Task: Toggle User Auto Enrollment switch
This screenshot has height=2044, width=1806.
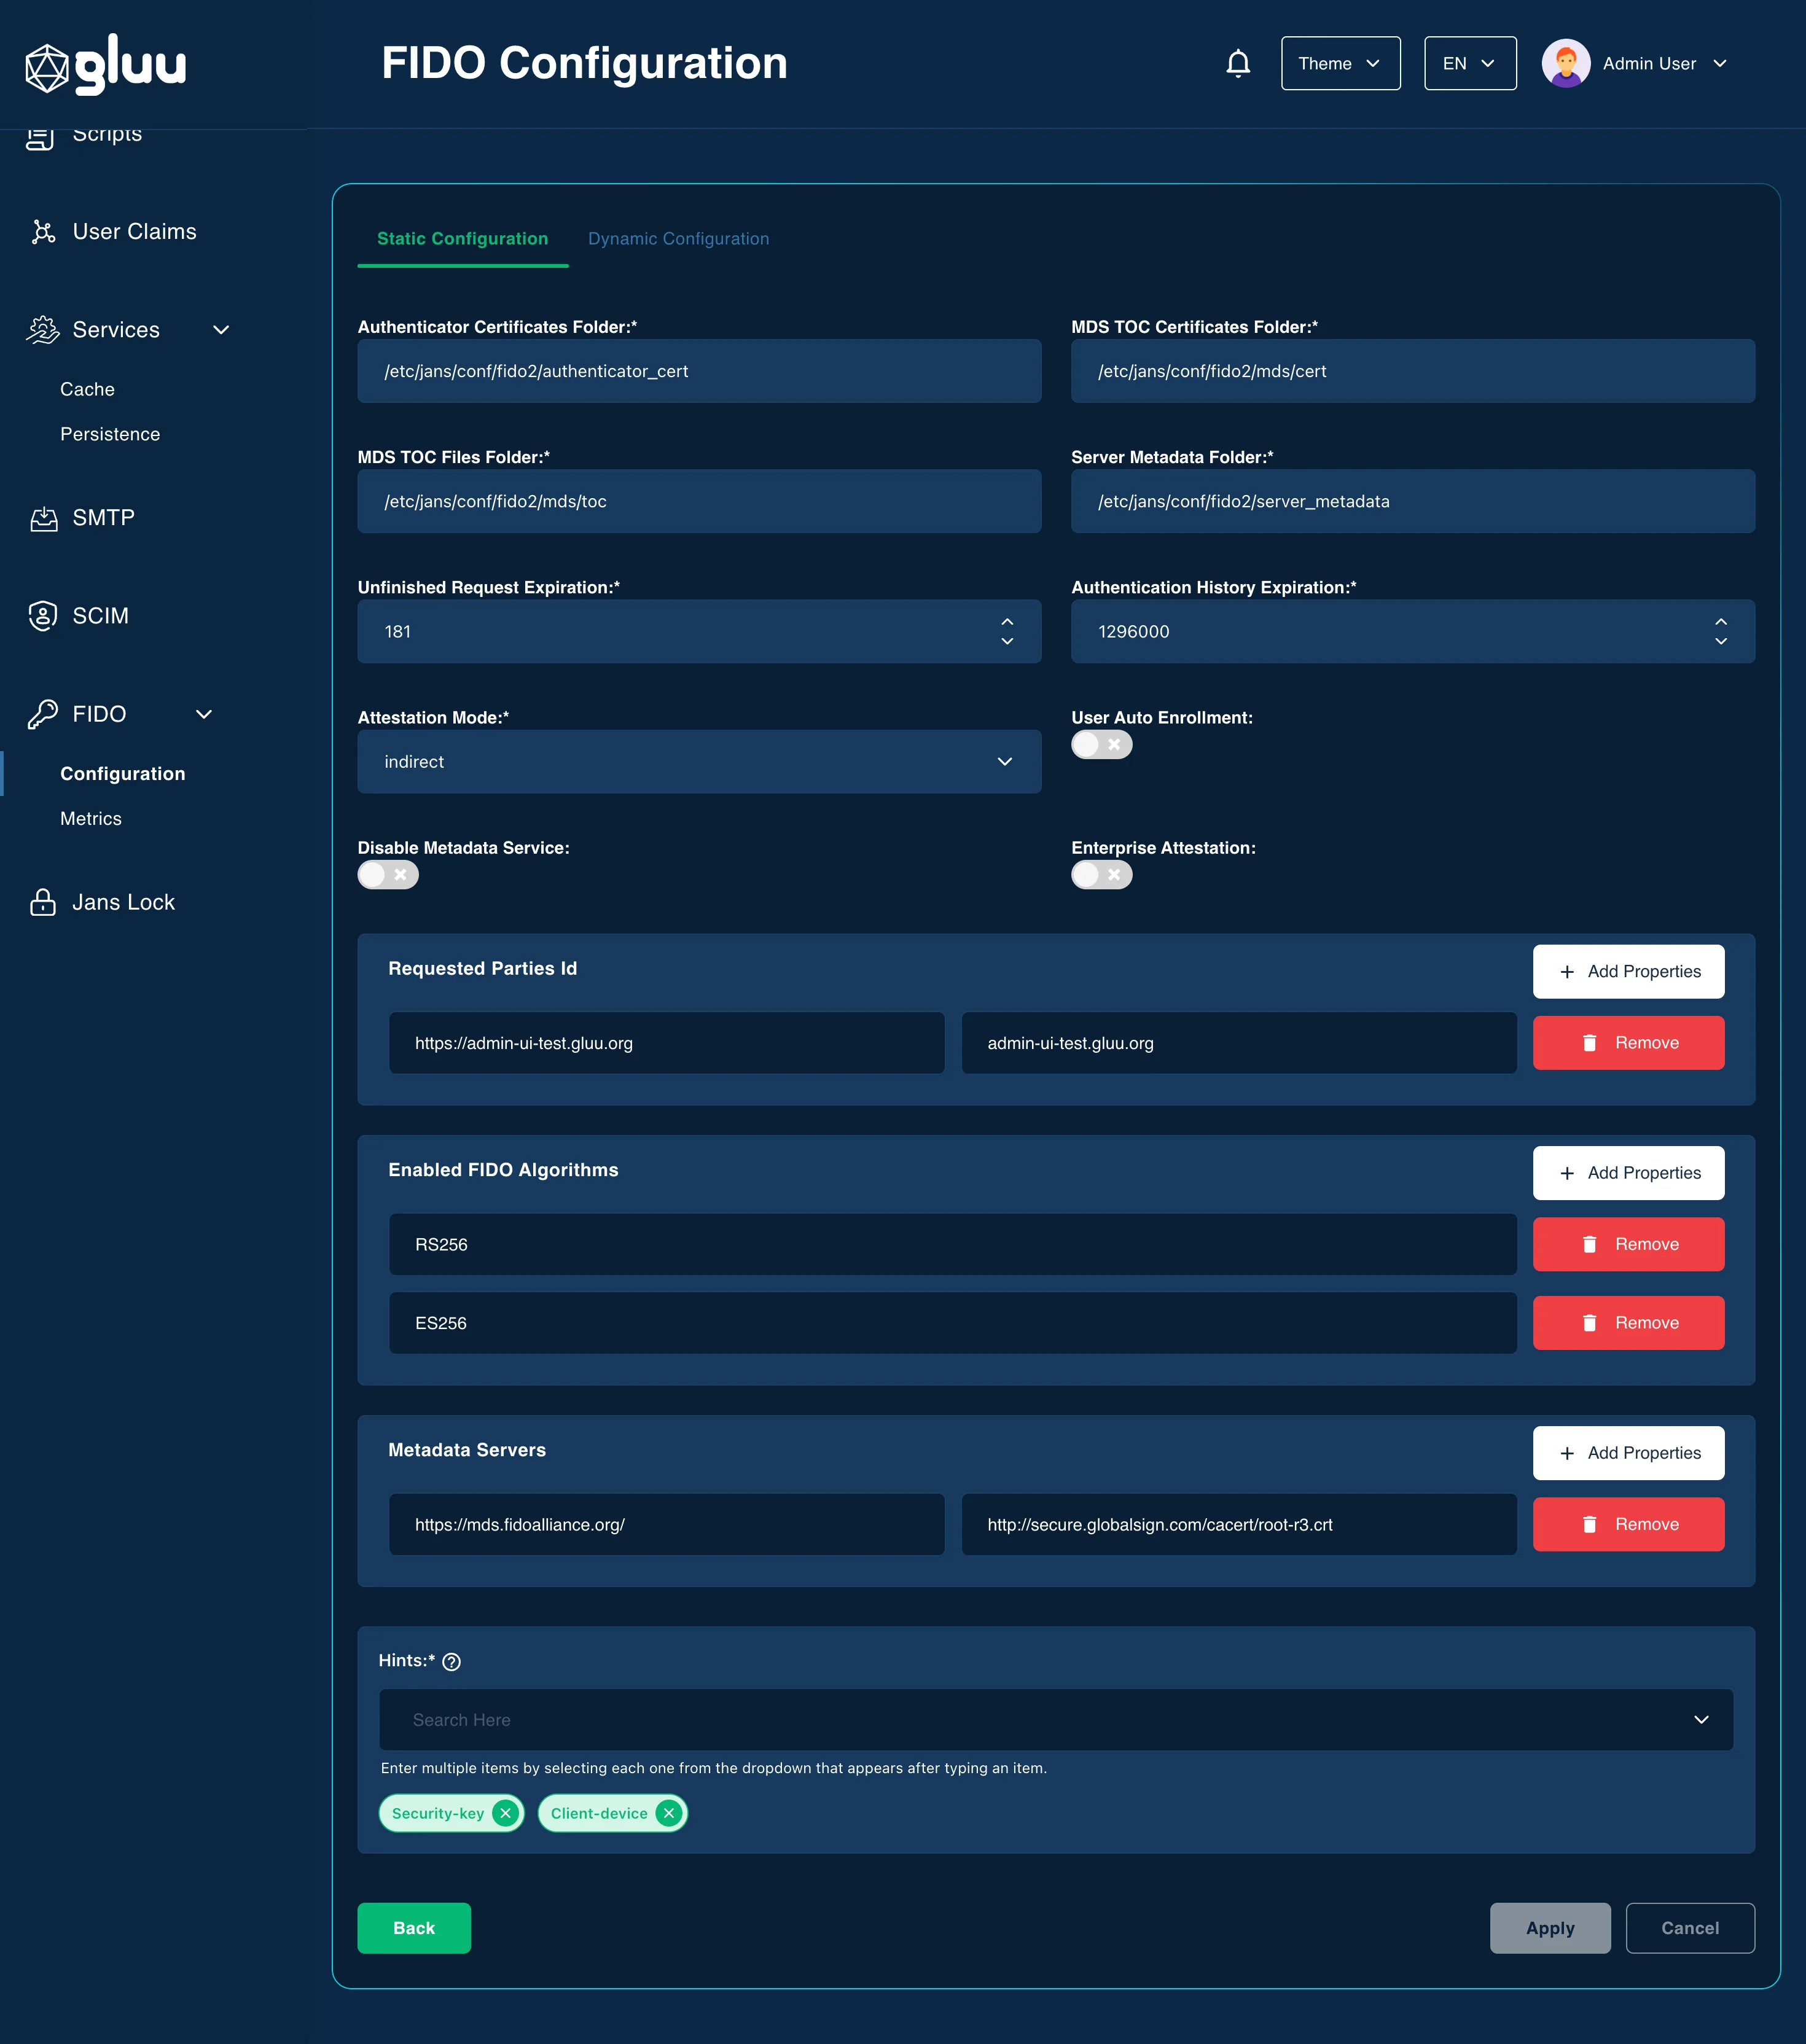Action: coord(1101,745)
